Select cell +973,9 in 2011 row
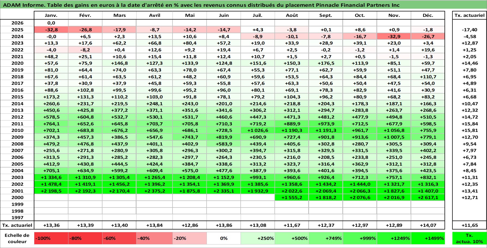Viewport: 487px width, 248px height. [x=326, y=124]
